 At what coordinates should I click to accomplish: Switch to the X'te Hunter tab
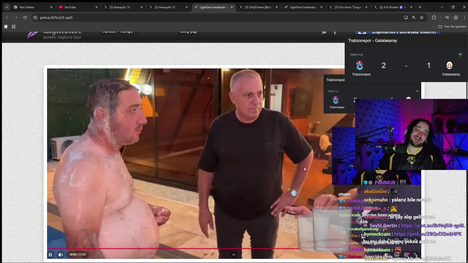click(393, 7)
